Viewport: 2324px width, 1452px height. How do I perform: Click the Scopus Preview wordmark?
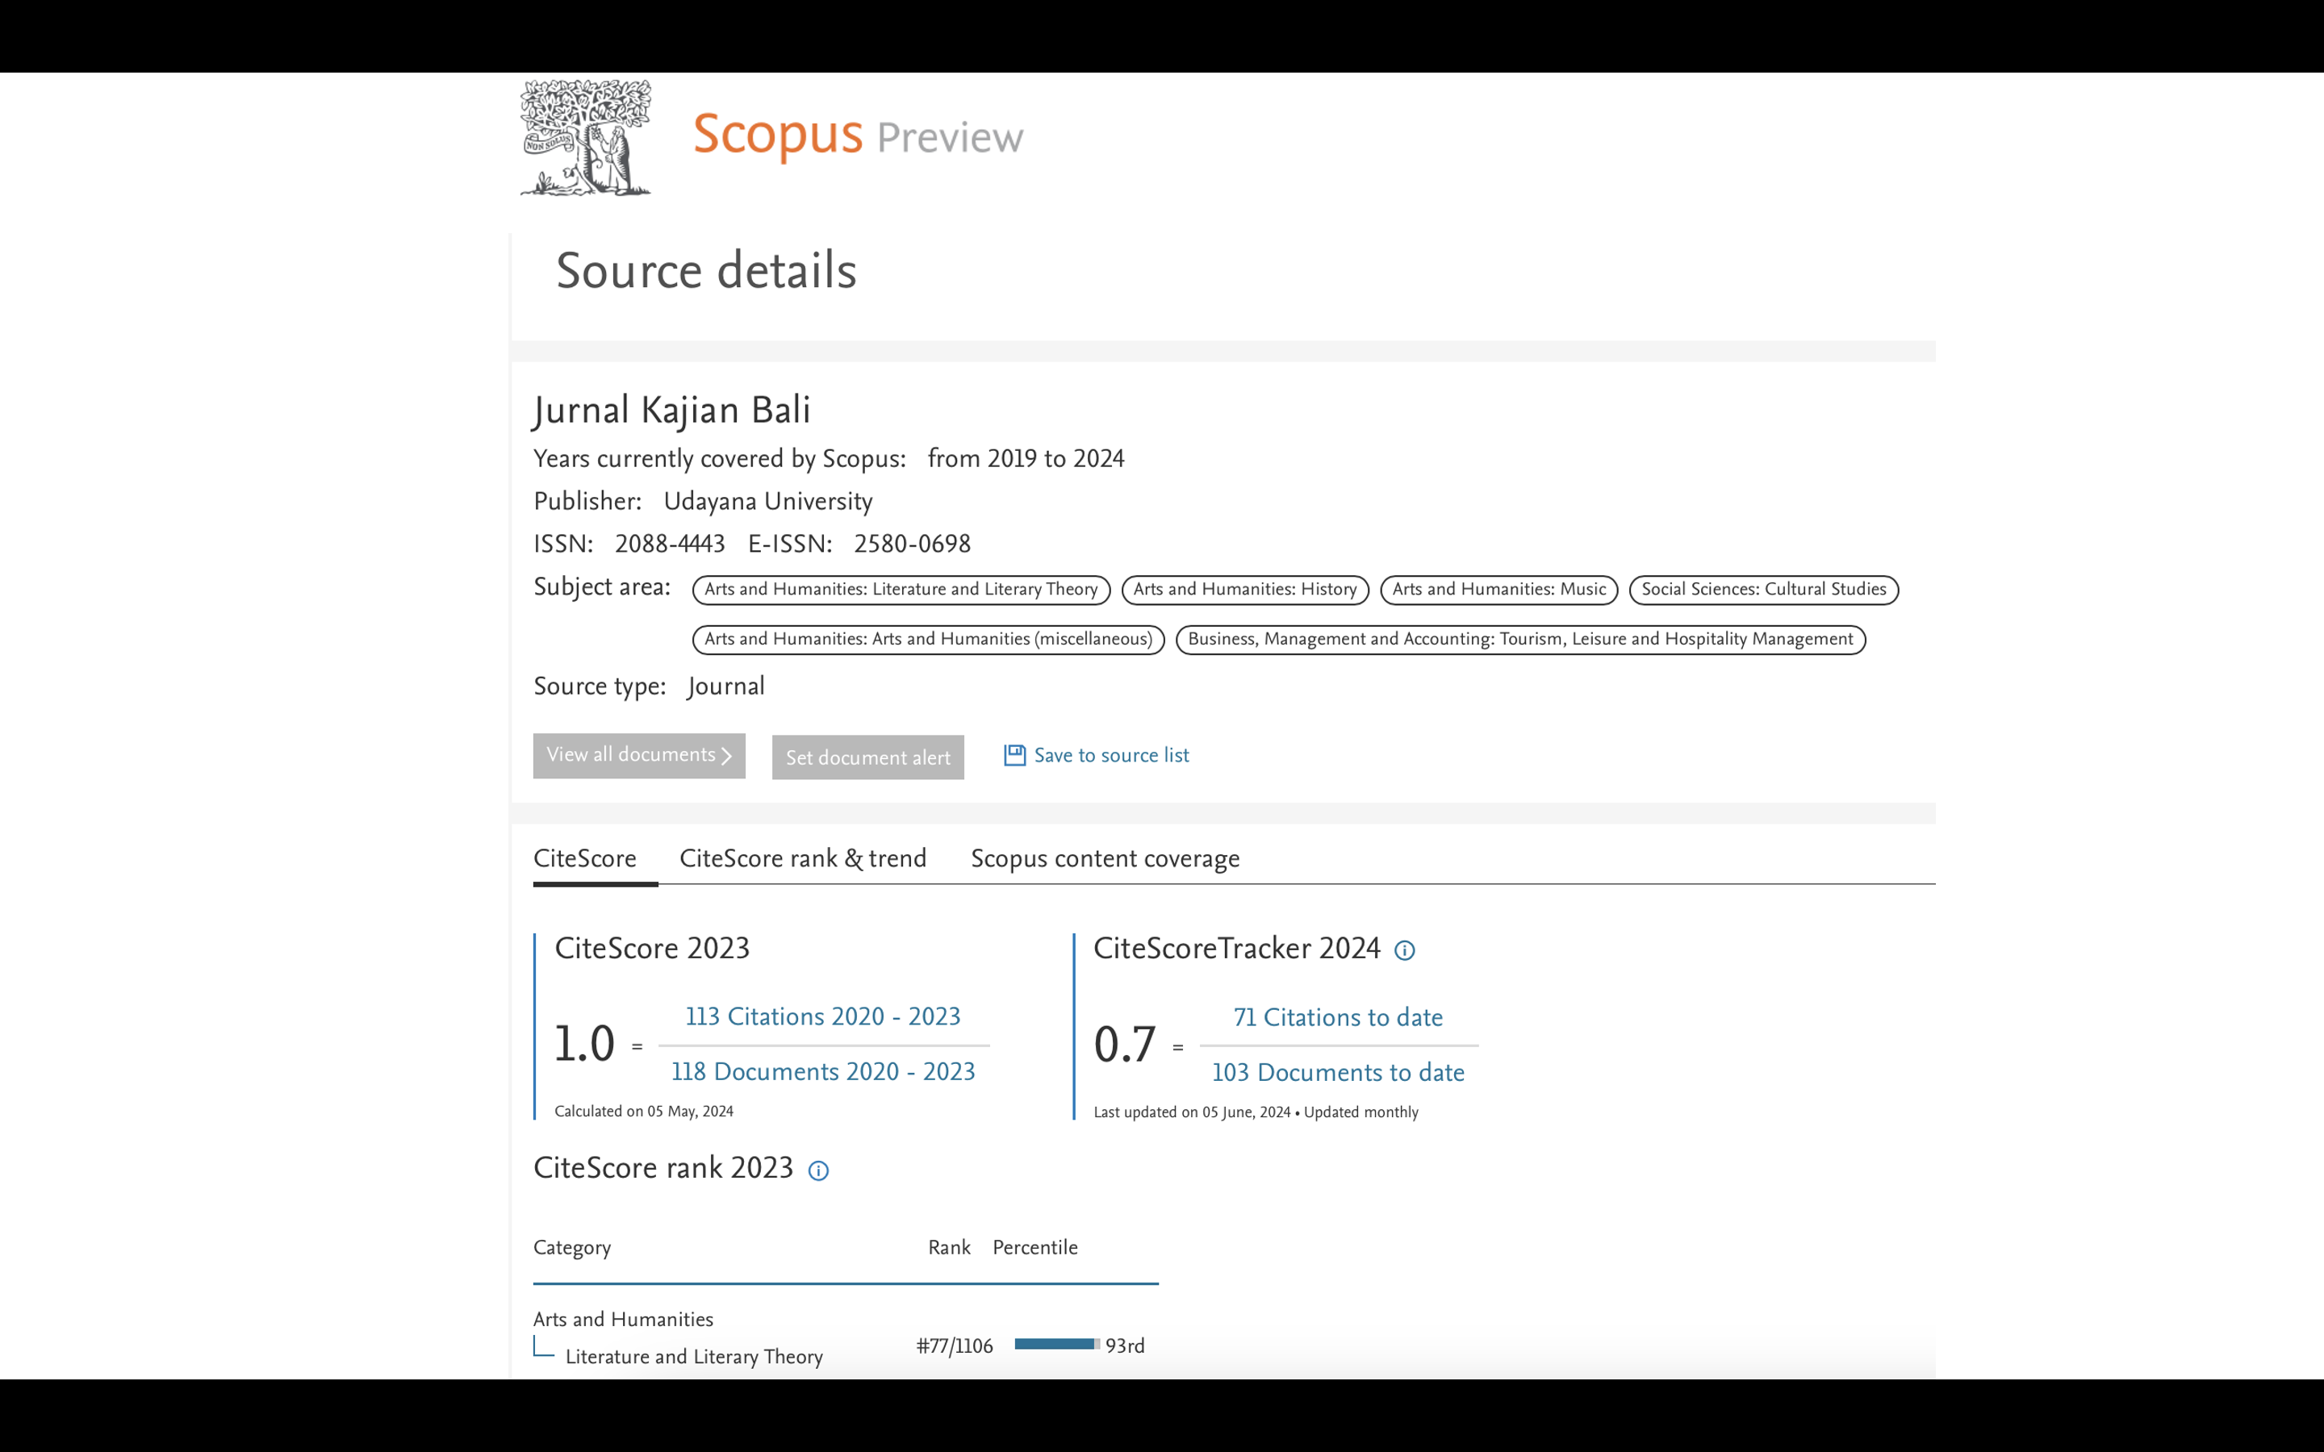pyautogui.click(x=858, y=136)
